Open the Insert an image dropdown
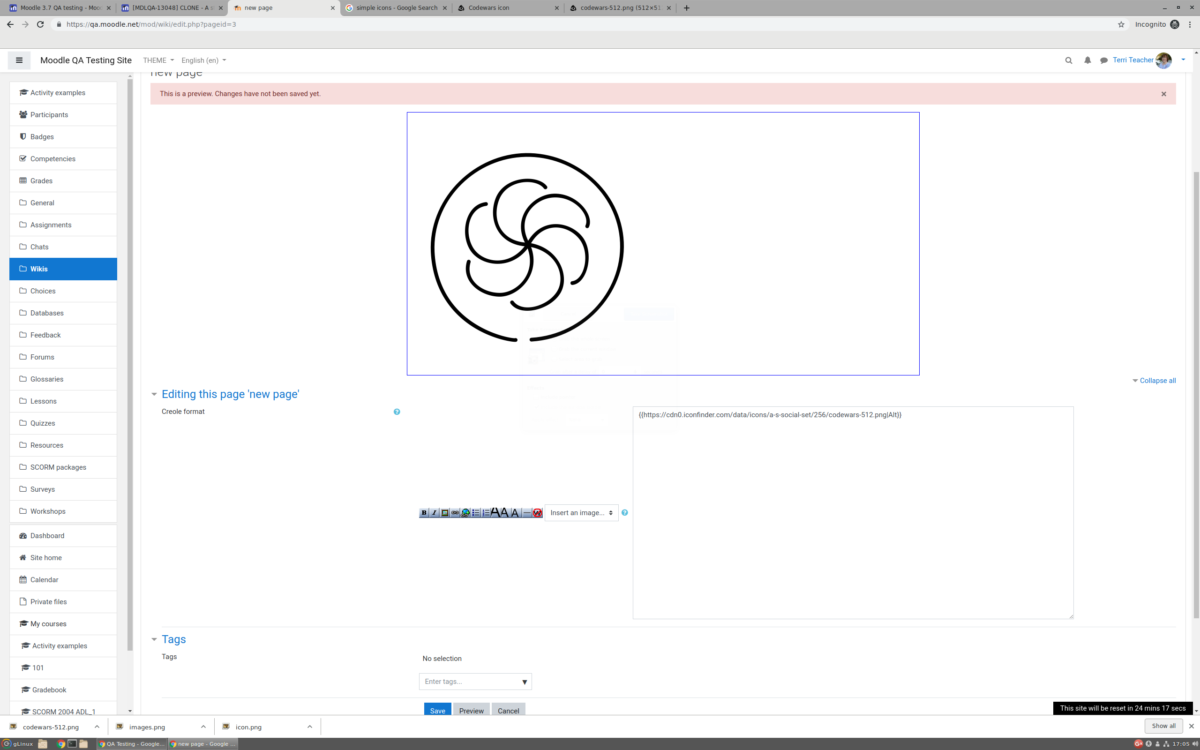This screenshot has height=750, width=1200. (581, 512)
